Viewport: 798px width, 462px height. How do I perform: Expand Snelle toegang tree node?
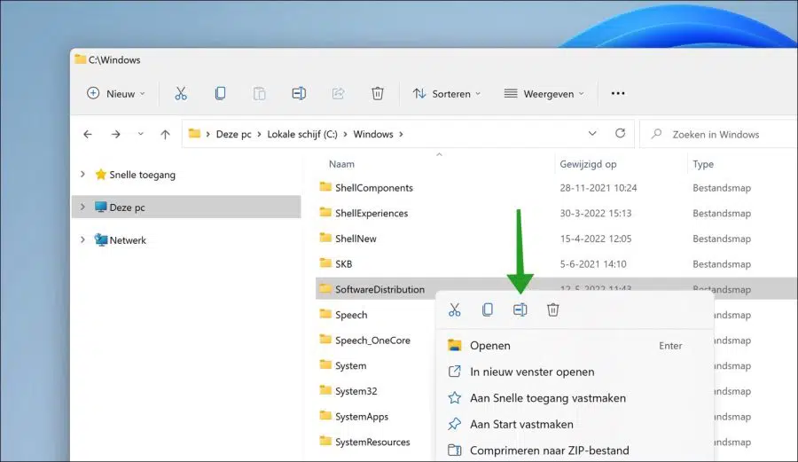coord(82,174)
